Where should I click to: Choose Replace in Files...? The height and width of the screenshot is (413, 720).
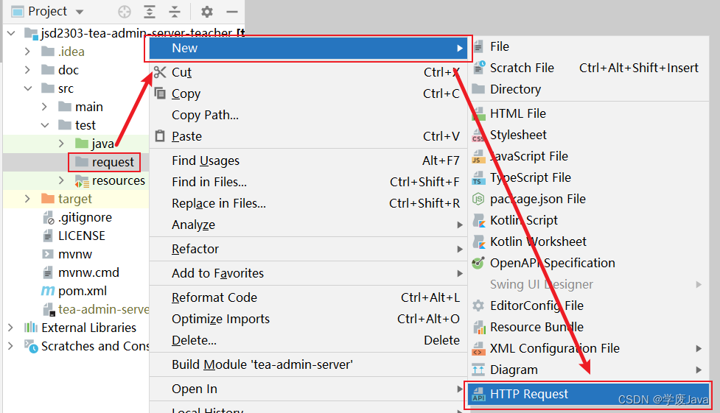pyautogui.click(x=308, y=203)
